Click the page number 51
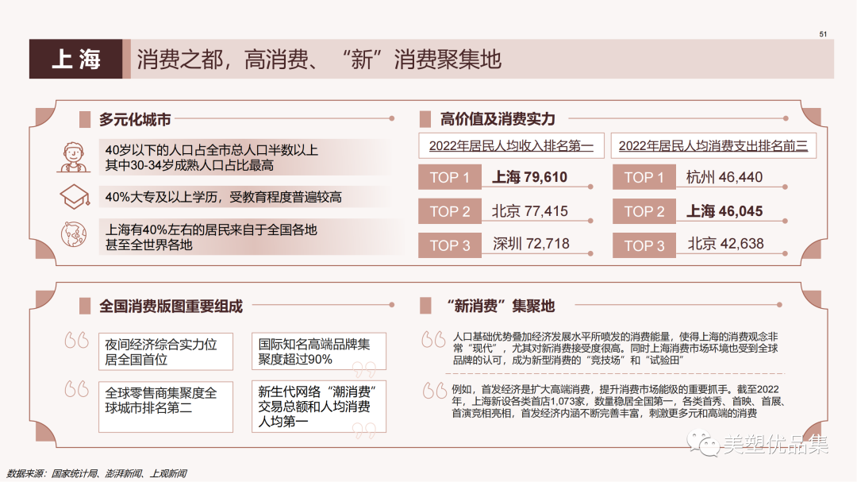Screen dimensions: 857x482 (823, 34)
